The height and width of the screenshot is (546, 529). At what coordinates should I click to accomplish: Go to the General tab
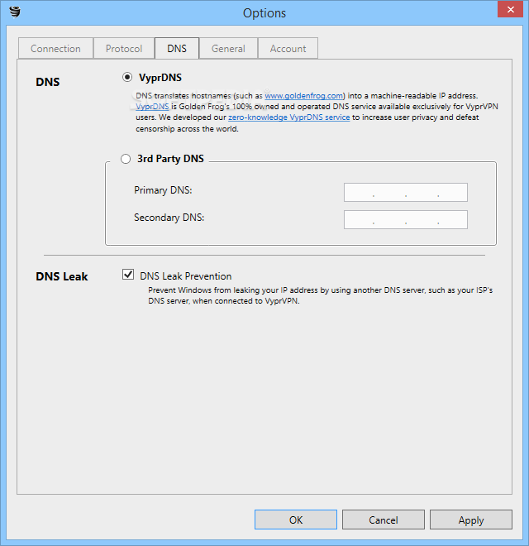(x=228, y=49)
